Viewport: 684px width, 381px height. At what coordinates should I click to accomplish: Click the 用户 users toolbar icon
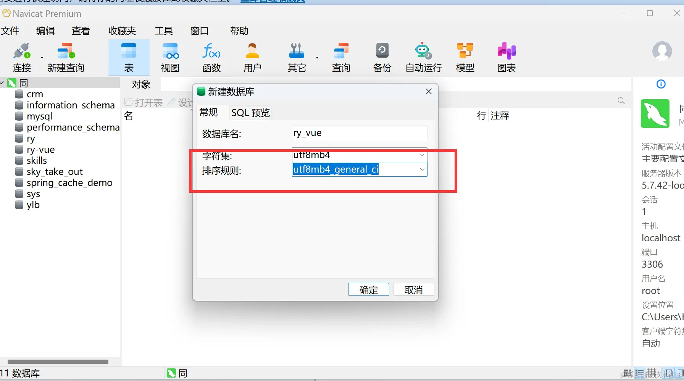click(x=253, y=57)
